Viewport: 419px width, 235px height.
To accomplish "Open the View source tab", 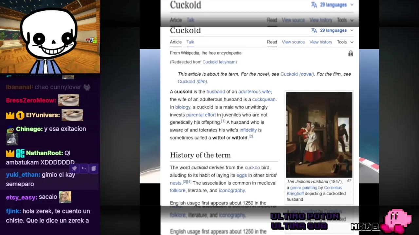I will (x=293, y=42).
